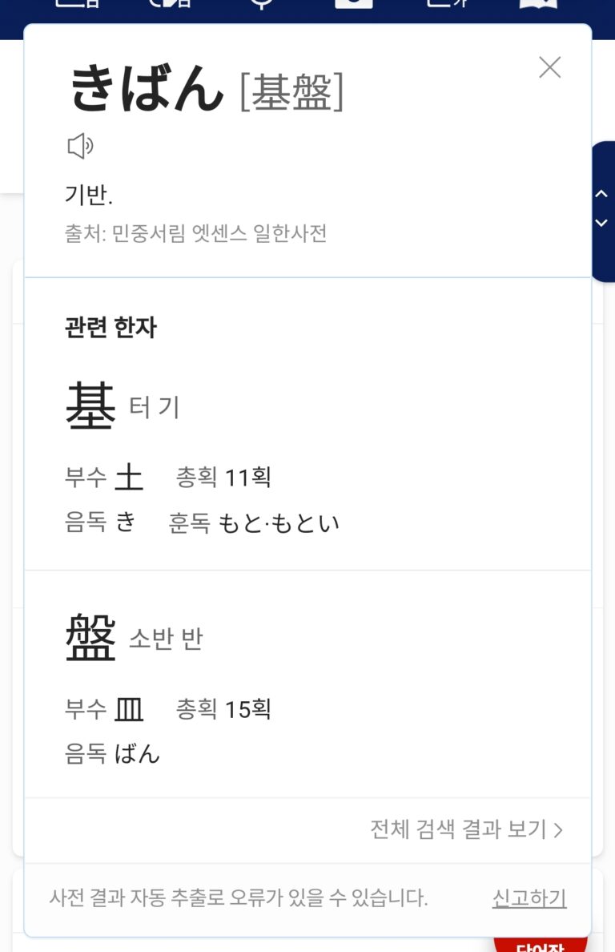615x952 pixels.
Task: Select the 皿 radical symbol
Action: click(x=129, y=709)
